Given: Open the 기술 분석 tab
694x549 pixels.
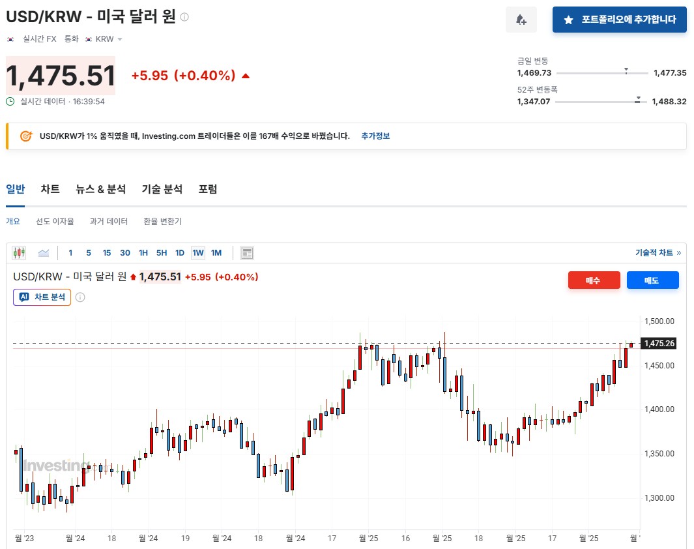Looking at the screenshot, I should coord(162,189).
